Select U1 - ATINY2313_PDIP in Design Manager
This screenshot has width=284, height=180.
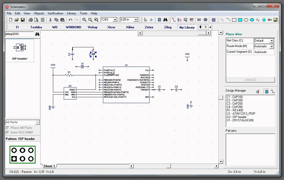point(241,114)
